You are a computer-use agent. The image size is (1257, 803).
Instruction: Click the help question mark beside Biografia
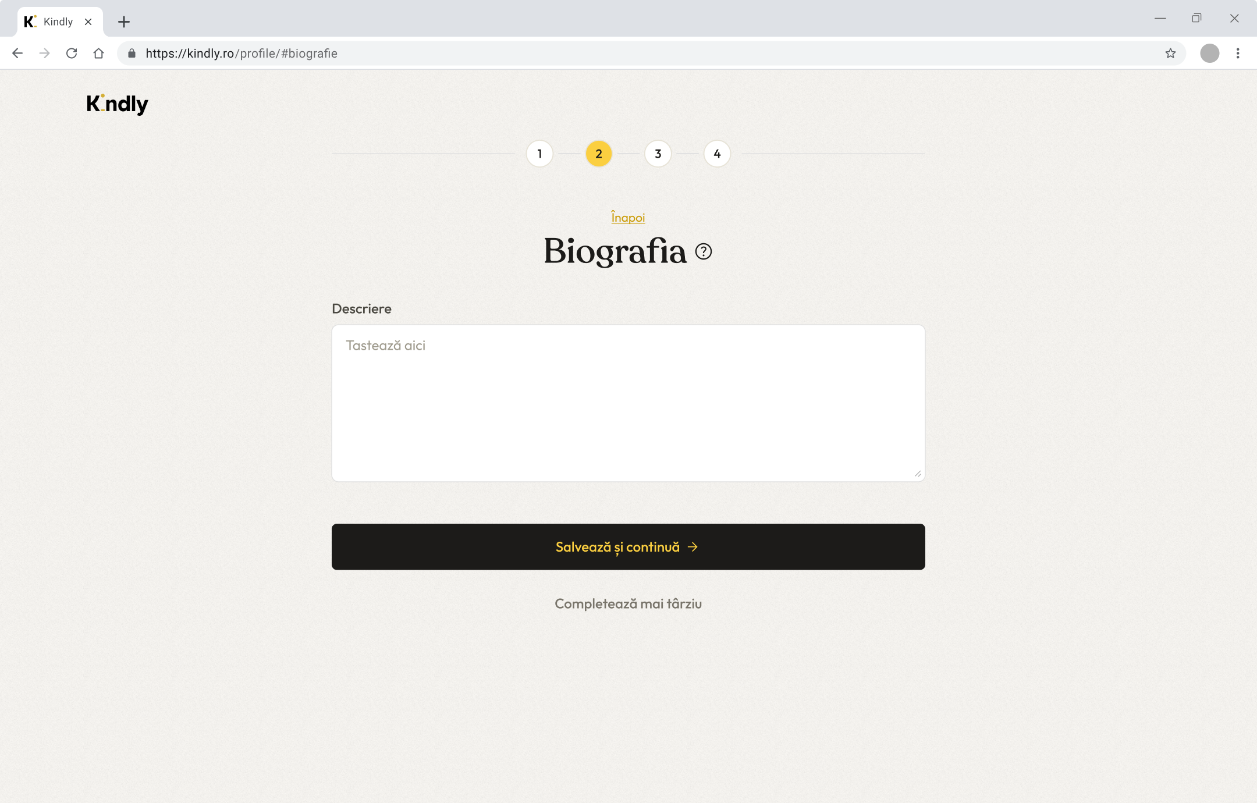(704, 251)
